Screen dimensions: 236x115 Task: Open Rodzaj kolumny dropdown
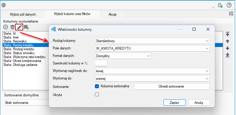(x=152, y=41)
